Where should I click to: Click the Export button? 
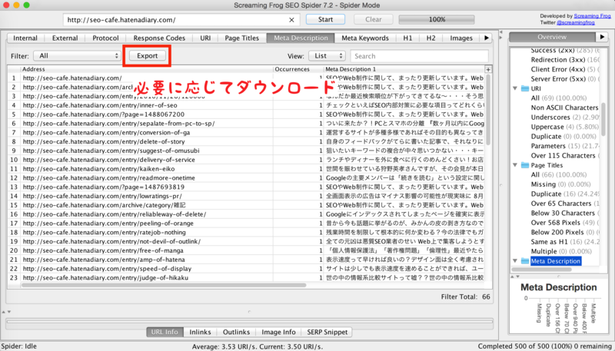pyautogui.click(x=148, y=55)
